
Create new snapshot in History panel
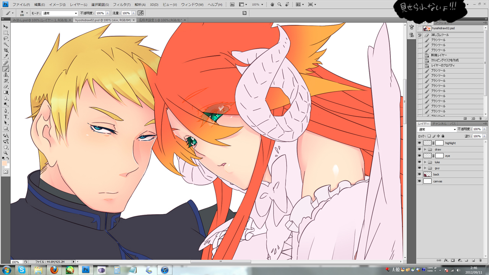click(473, 118)
